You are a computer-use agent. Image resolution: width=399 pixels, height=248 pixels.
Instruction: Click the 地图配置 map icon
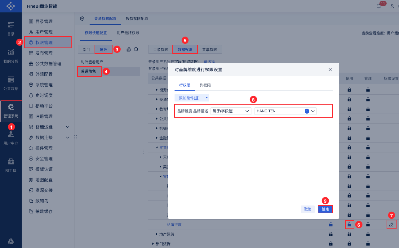point(31,180)
